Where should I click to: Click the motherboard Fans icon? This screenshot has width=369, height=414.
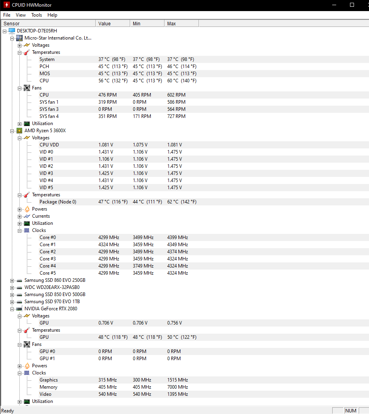(x=27, y=88)
